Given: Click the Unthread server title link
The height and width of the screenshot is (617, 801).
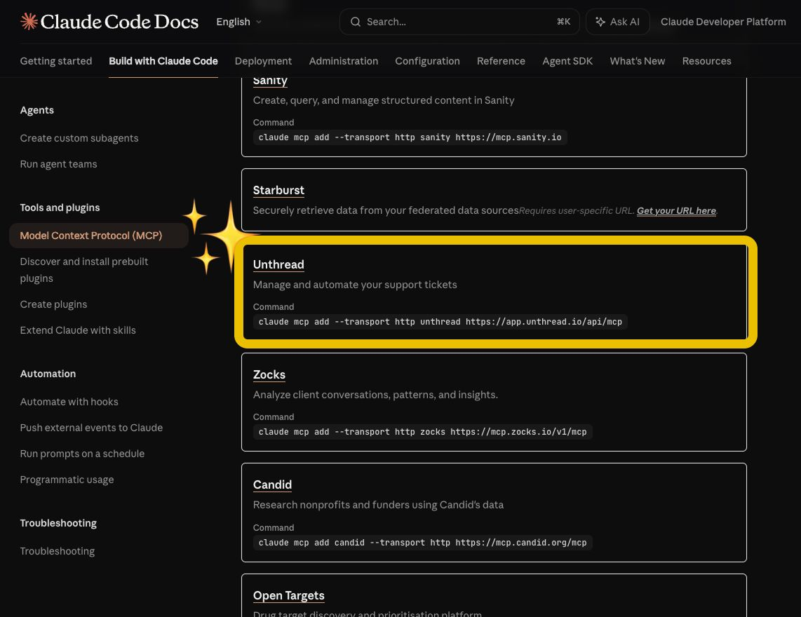Looking at the screenshot, I should 278,264.
